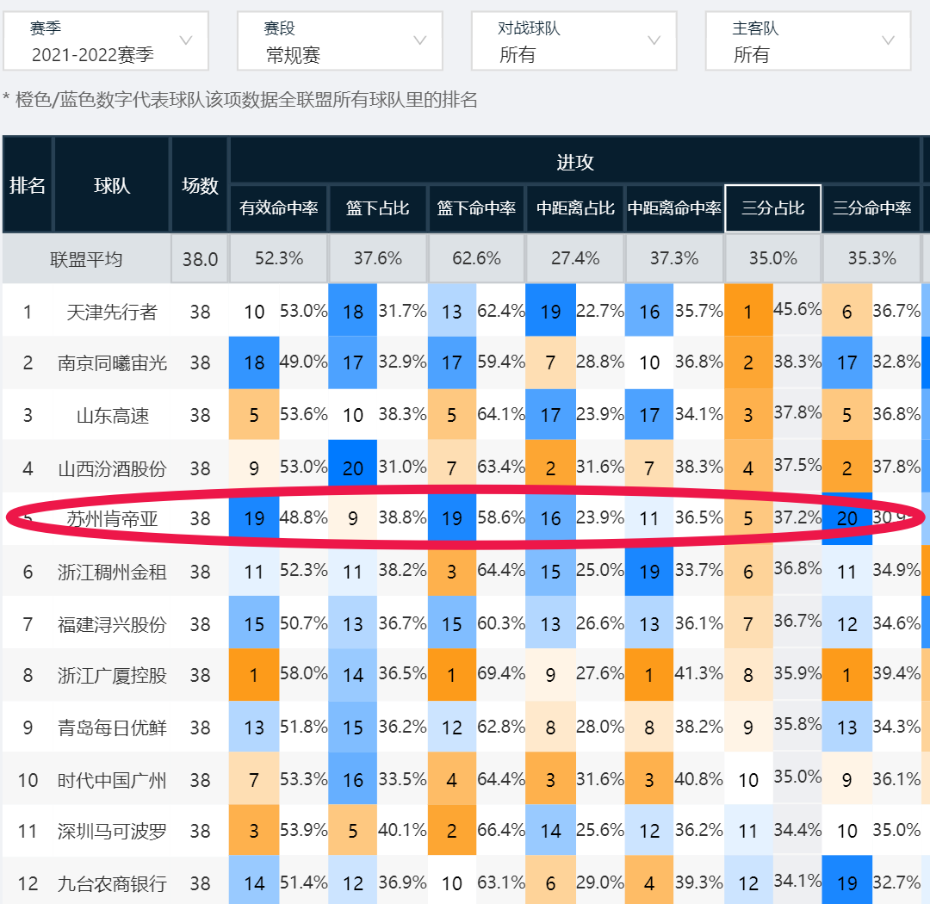Click the 联盟平均 row label
The height and width of the screenshot is (904, 930).
(x=86, y=258)
